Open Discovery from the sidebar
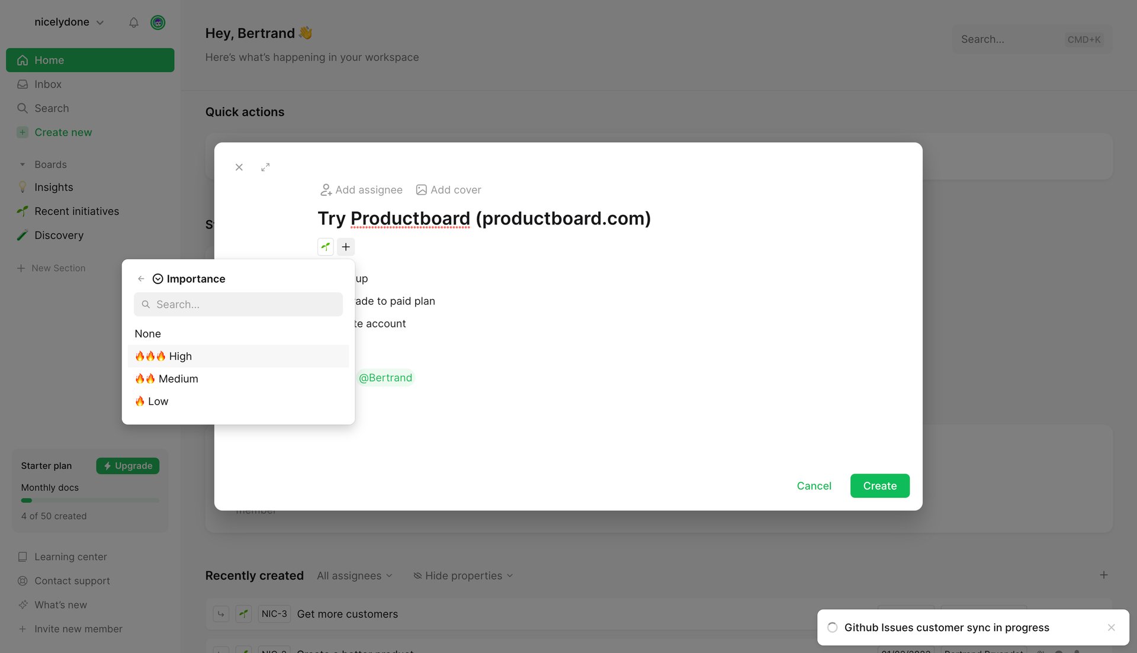The width and height of the screenshot is (1137, 653). click(x=57, y=235)
